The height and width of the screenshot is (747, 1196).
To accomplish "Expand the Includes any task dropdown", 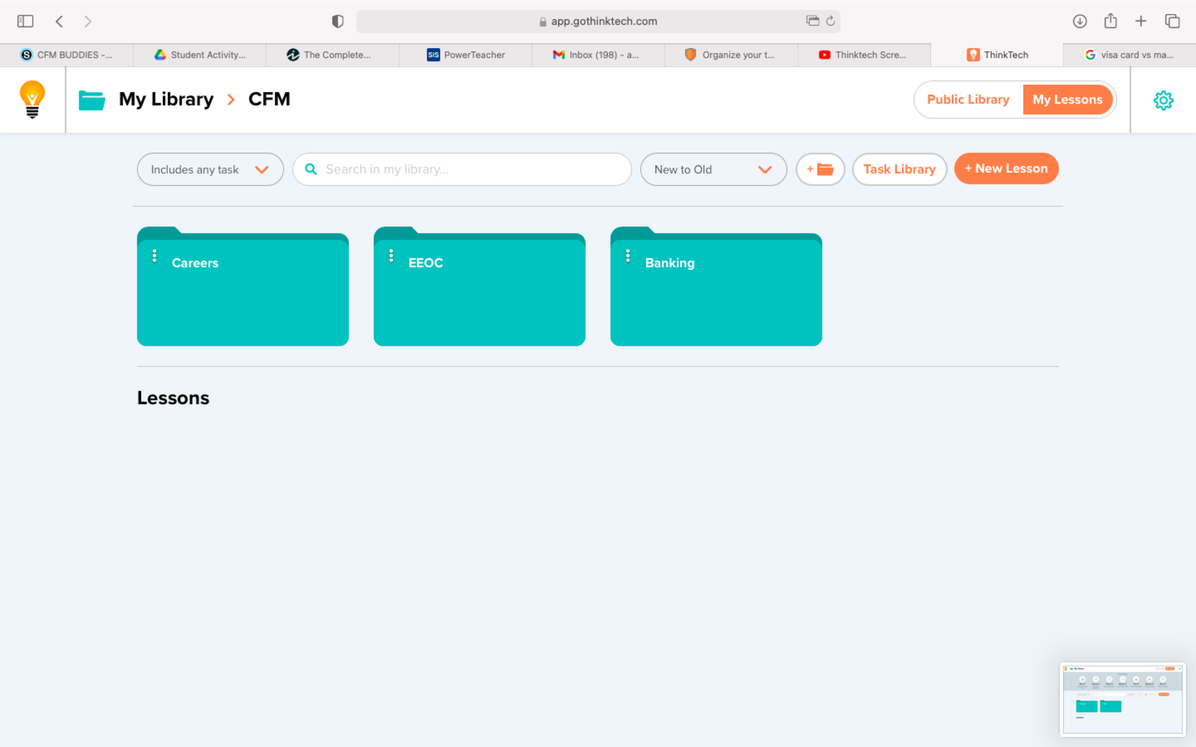I will 210,169.
